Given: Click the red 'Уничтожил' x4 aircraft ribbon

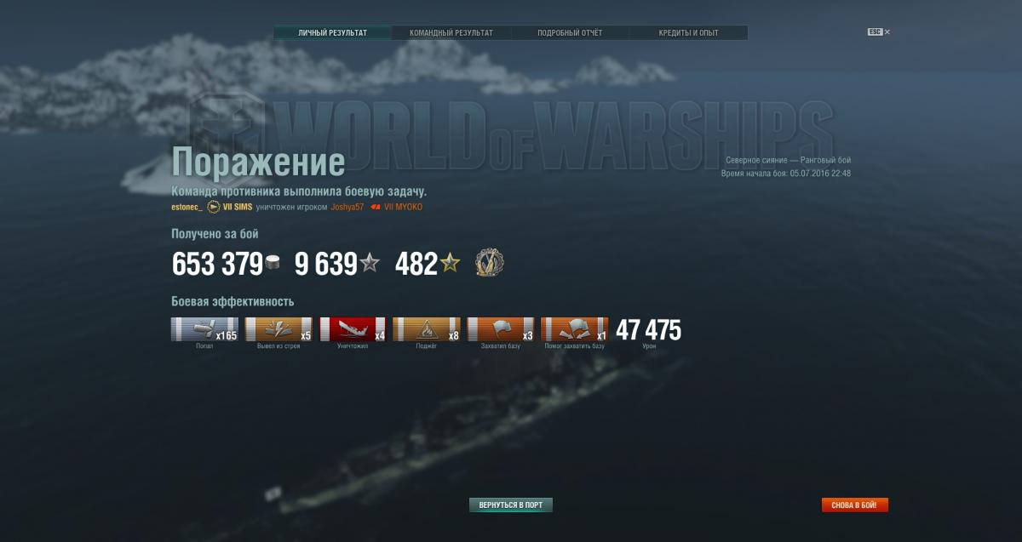Looking at the screenshot, I should tap(353, 329).
